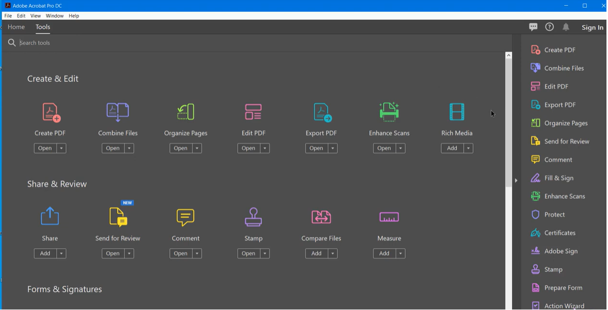Click the Export PDF large icon

[x=323, y=113]
